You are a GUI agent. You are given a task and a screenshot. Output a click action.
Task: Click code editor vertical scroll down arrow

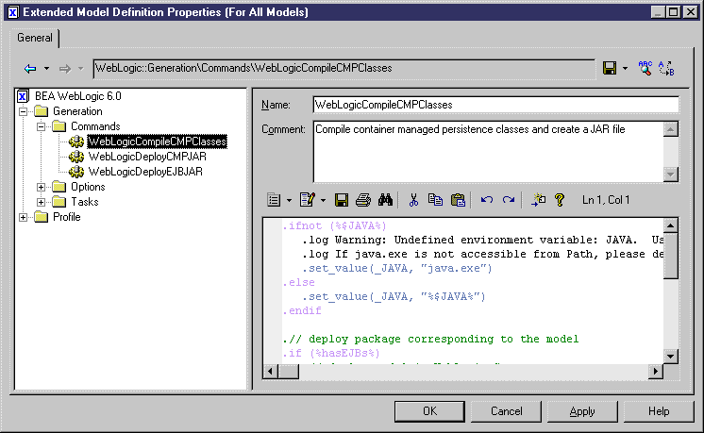(670, 358)
